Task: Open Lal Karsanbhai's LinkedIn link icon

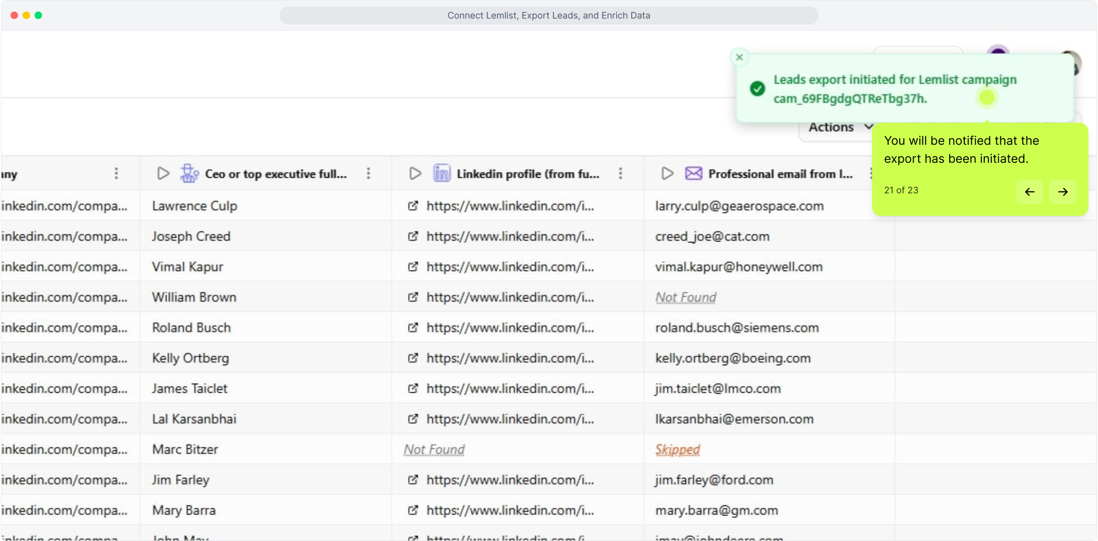Action: [413, 419]
